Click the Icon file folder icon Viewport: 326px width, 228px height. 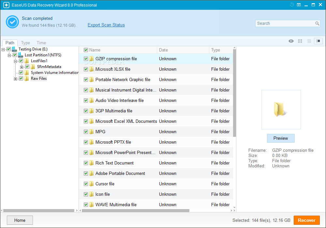(92, 194)
